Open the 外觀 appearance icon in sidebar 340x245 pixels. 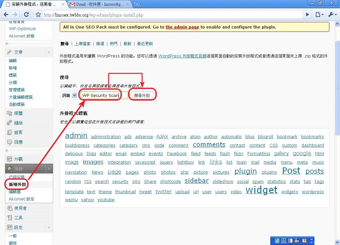coord(9,159)
